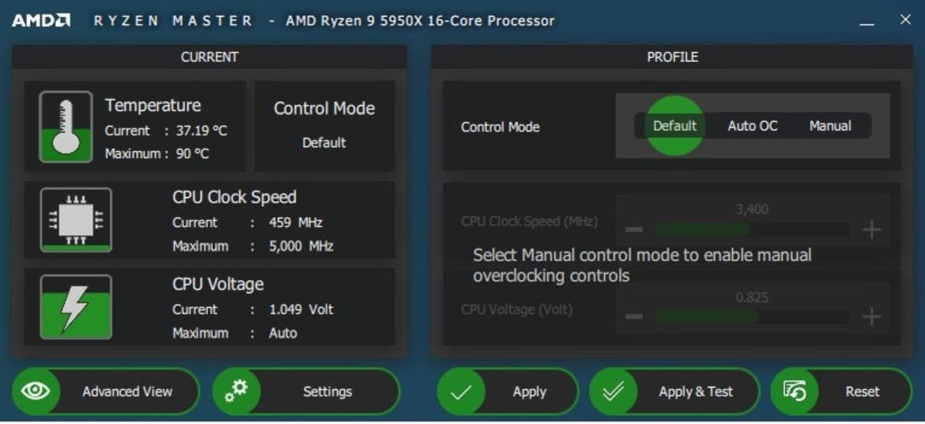
Task: Click maximum voltage value Auto
Action: pyautogui.click(x=282, y=333)
